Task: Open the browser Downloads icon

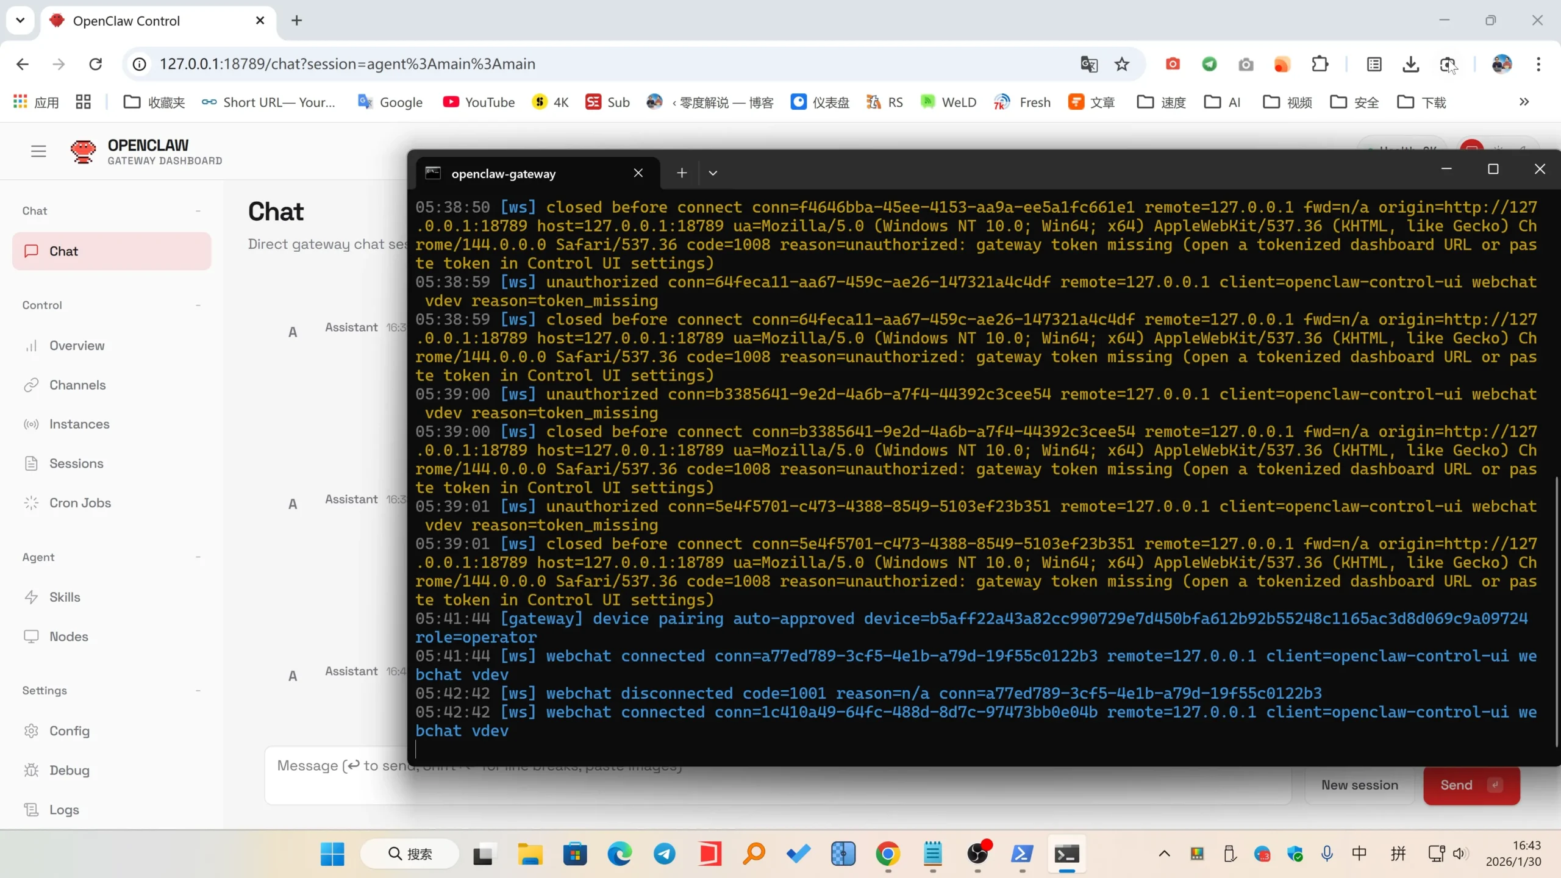Action: point(1410,64)
